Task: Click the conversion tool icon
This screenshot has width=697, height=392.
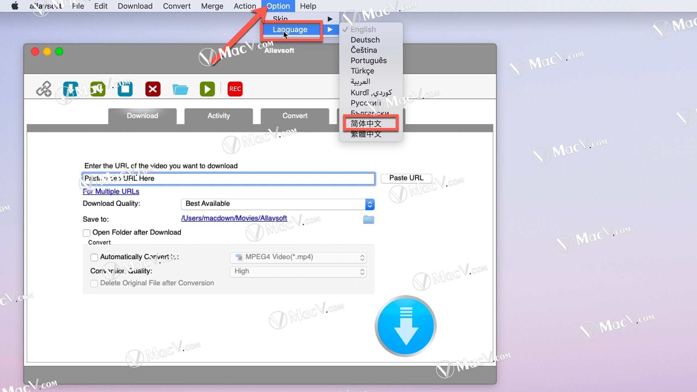Action: [98, 88]
